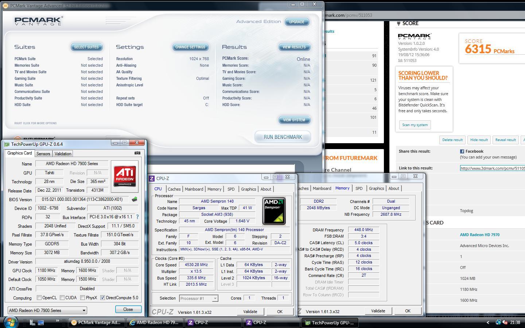Click Validate in second CPU-Z window
Screen dimensions: 525x328
coord(378,311)
